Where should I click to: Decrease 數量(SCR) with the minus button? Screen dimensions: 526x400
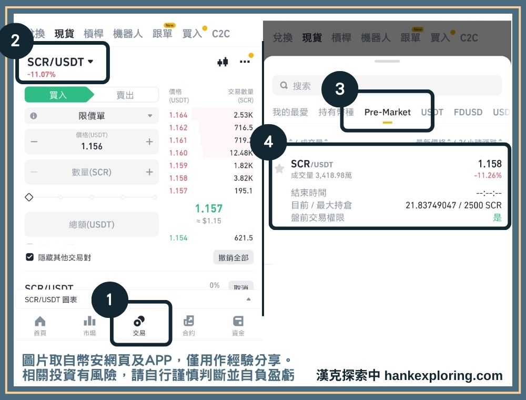point(34,172)
